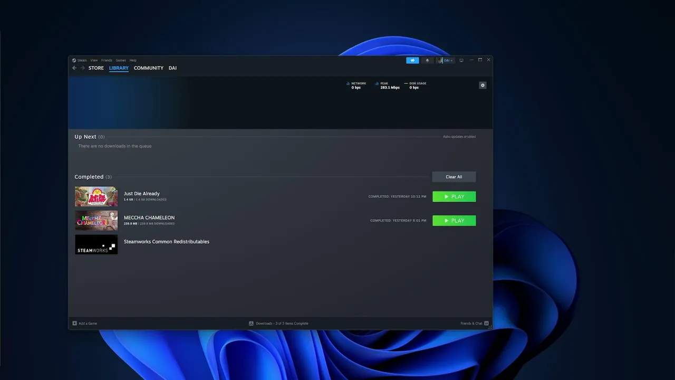The image size is (675, 380).
Task: Minimize the Steam window
Action: click(x=471, y=60)
